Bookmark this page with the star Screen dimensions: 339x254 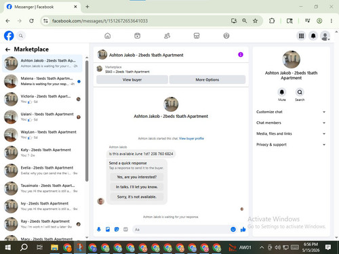(255, 21)
